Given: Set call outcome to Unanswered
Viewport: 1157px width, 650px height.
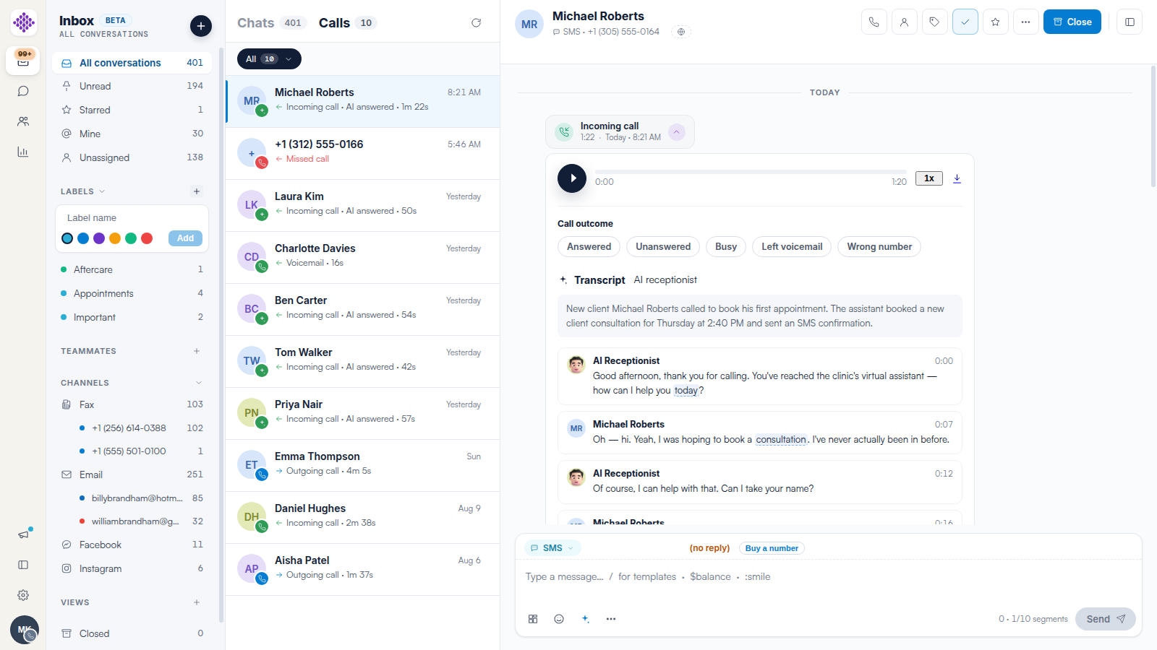Looking at the screenshot, I should click(663, 247).
